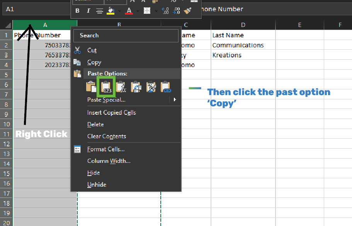Apply the yellow fill color bucket
Image resolution: width=352 pixels, height=226 pixels.
click(111, 10)
